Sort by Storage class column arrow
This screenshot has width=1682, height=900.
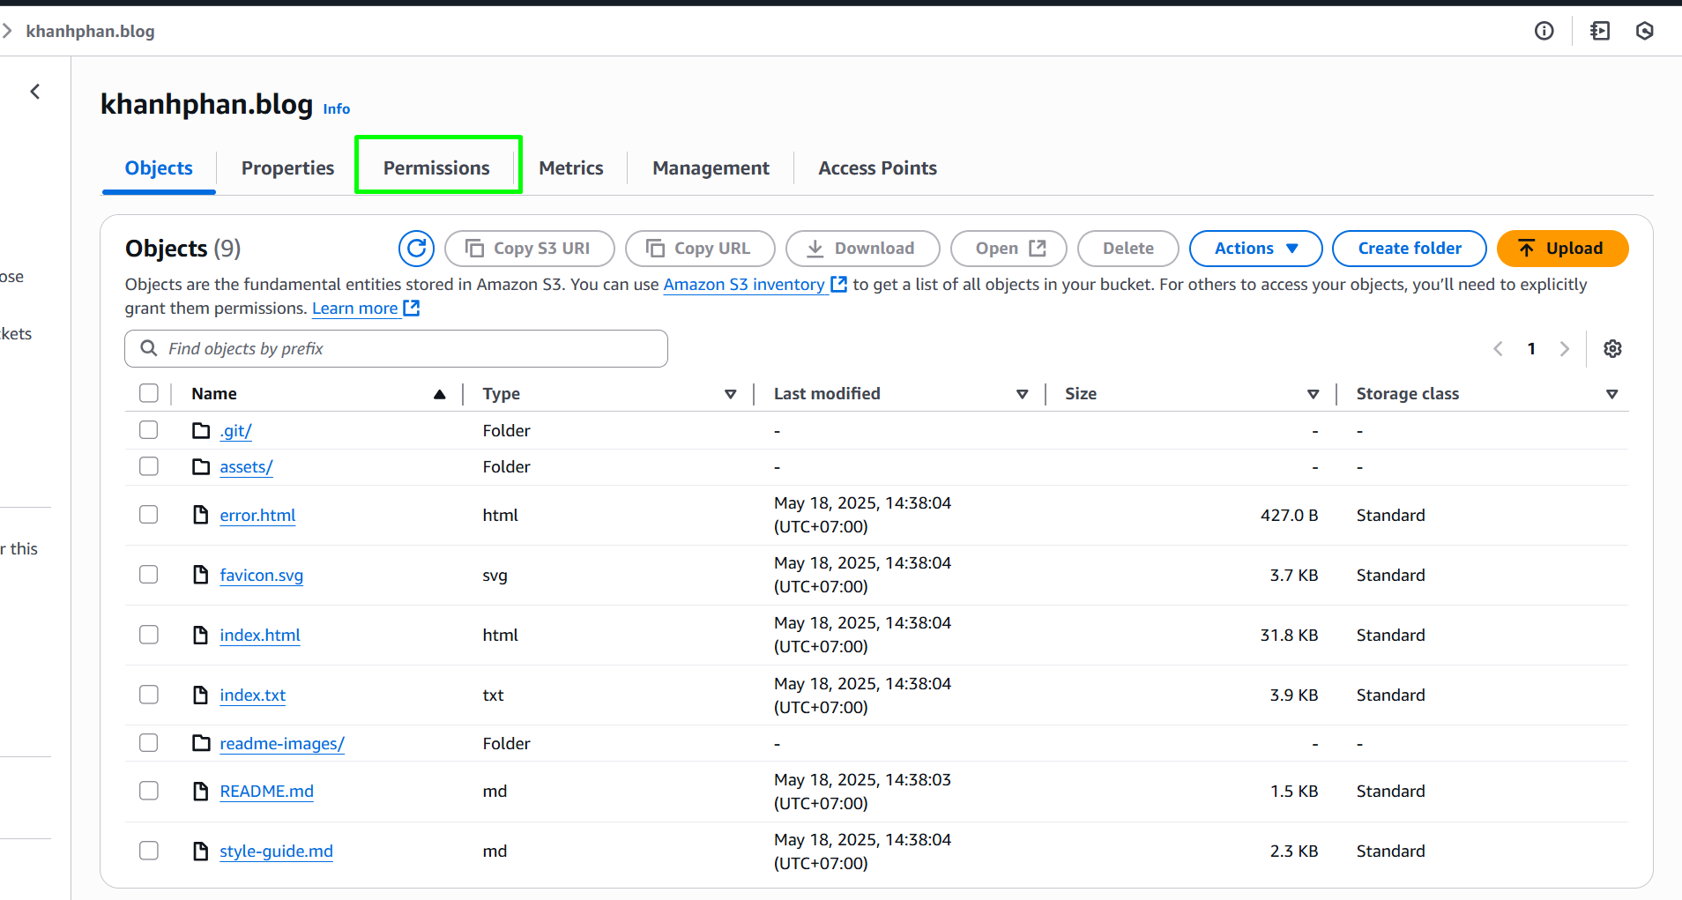tap(1611, 394)
